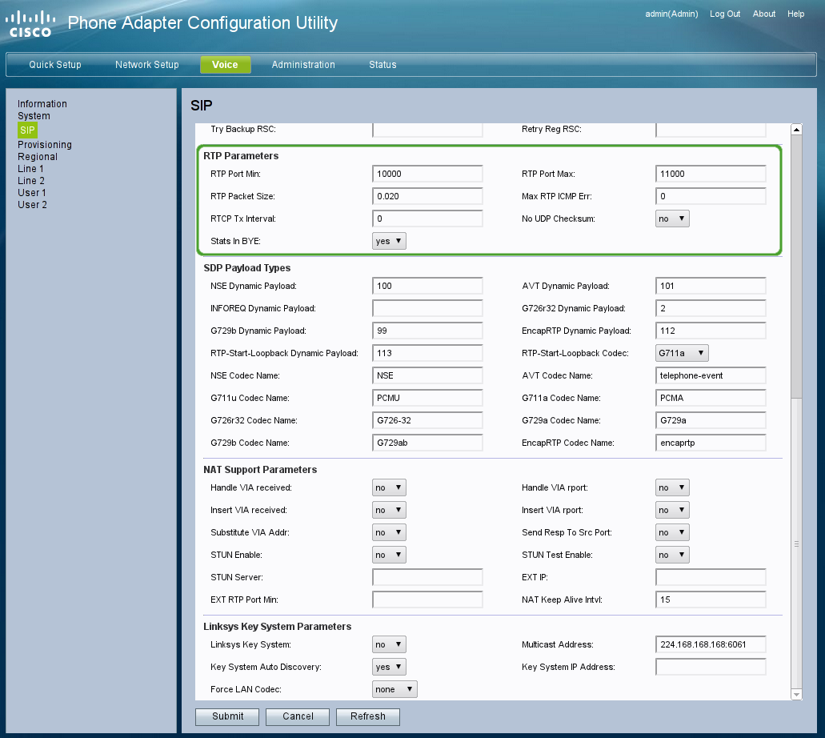Go to the Status tab
825x738 pixels.
point(382,65)
